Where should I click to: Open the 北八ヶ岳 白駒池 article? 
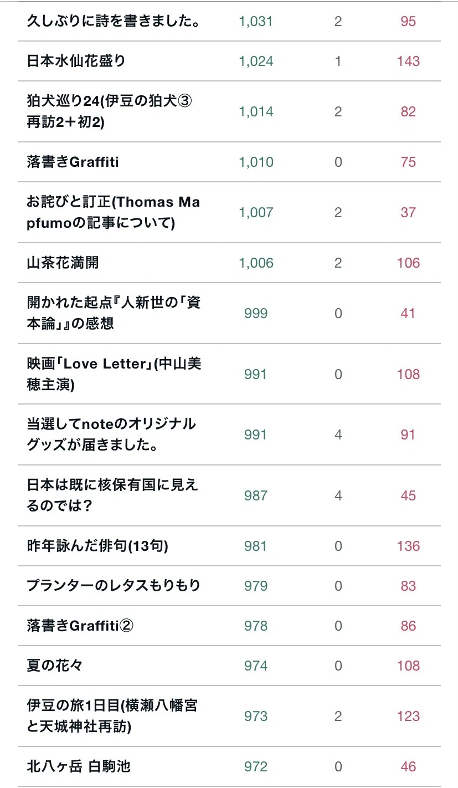click(79, 766)
